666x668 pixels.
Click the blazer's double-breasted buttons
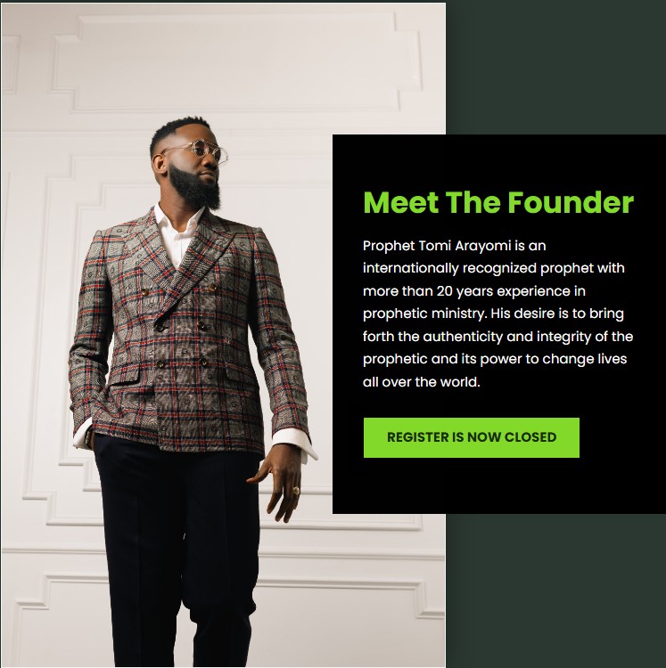pos(181,326)
